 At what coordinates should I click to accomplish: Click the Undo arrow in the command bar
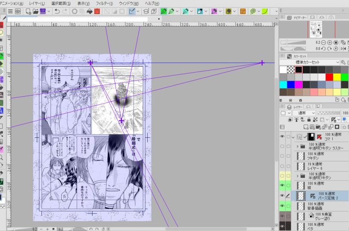[57, 11]
